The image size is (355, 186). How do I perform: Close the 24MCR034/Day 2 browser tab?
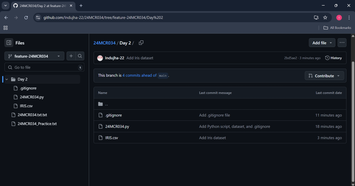click(x=71, y=6)
